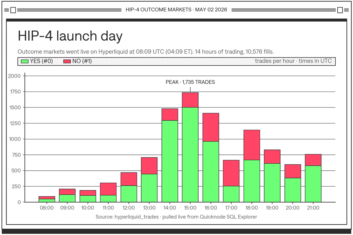Click the green YES segment of the 11:00 bar
The width and height of the screenshot is (353, 235).
tap(108, 199)
